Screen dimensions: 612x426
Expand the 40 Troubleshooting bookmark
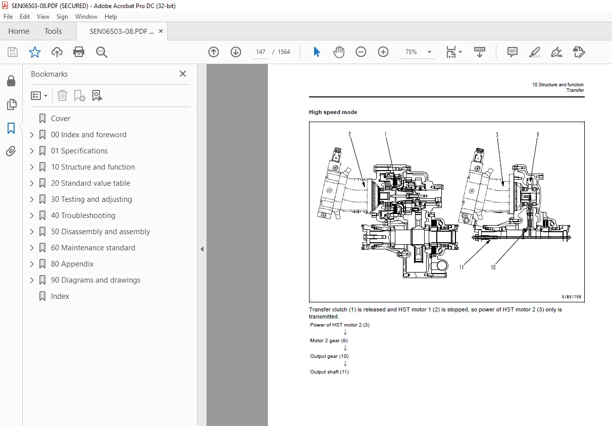coord(32,216)
